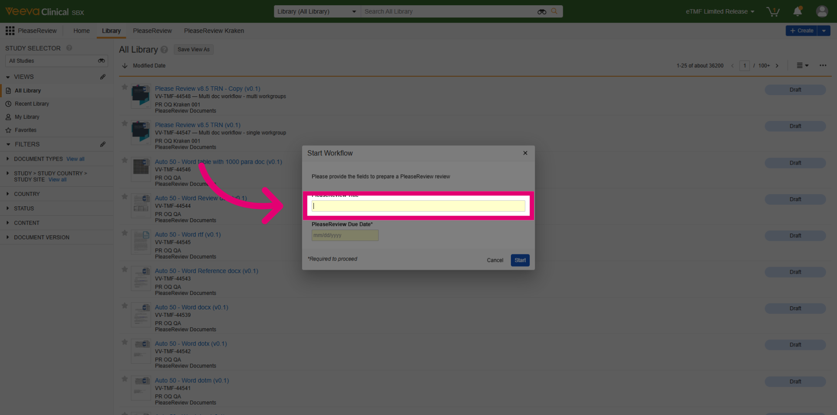837x415 pixels.
Task: Switch to Library tab
Action: 111,31
